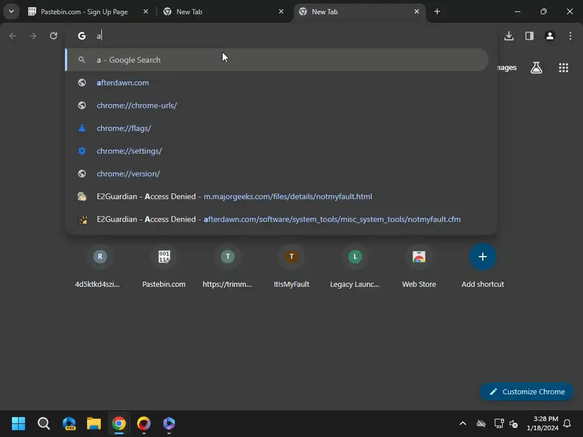Select the chrome://settings/ suggestion
The height and width of the screenshot is (437, 583).
(x=277, y=151)
